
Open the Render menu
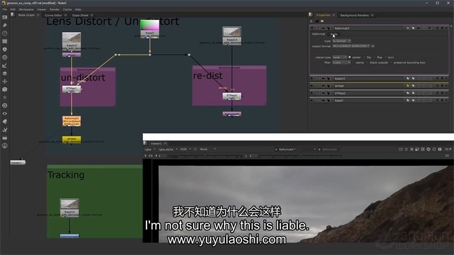54,9
